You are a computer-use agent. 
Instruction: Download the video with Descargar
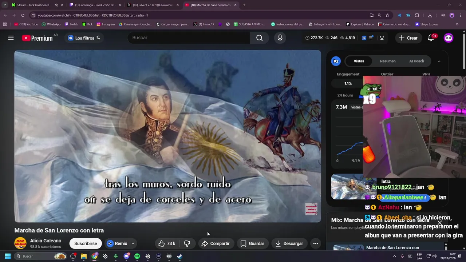pos(289,243)
